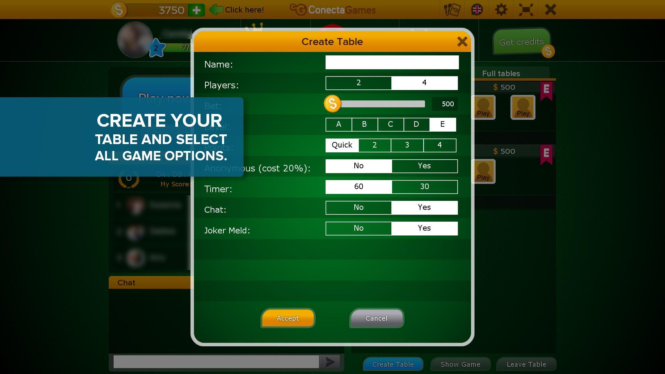Toggle Joker Meld to Yes

424,228
